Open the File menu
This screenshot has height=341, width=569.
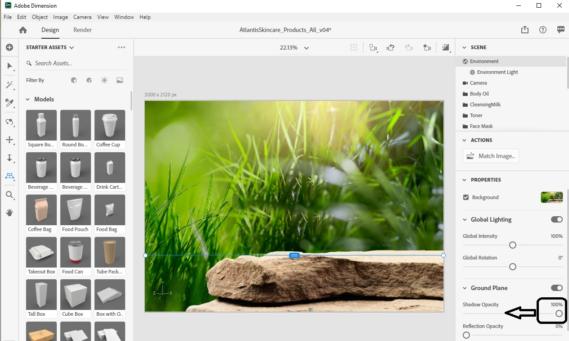click(x=8, y=17)
